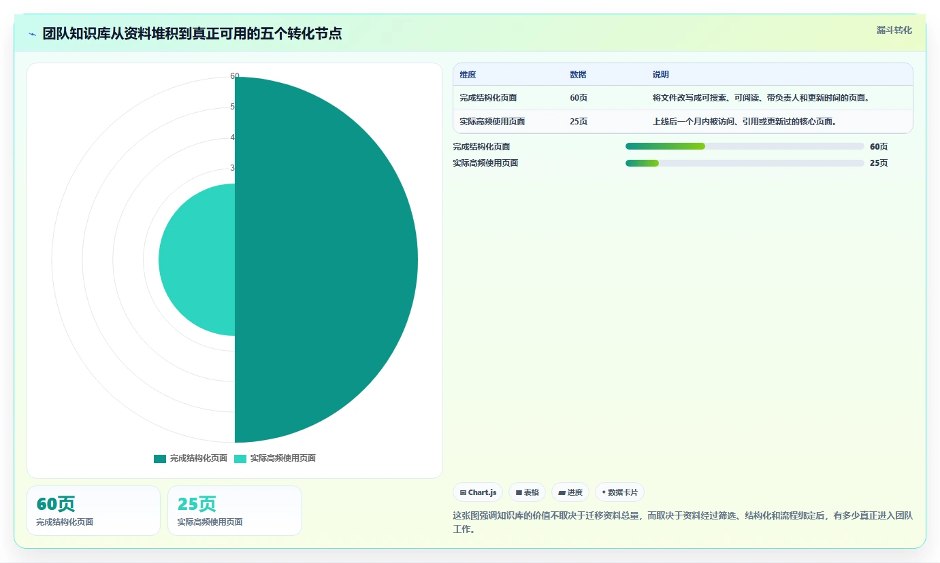Viewport: 940px width, 563px height.
Task: Click the 60页 value beside the progress bar
Action: (879, 146)
